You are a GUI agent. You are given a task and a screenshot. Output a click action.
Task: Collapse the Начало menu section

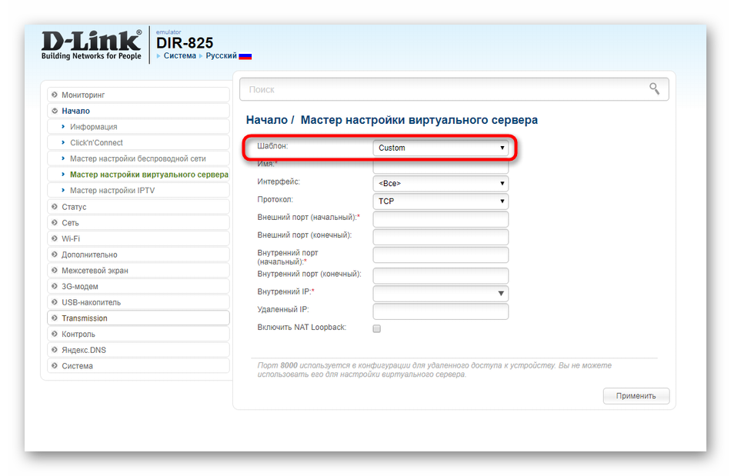pyautogui.click(x=75, y=111)
